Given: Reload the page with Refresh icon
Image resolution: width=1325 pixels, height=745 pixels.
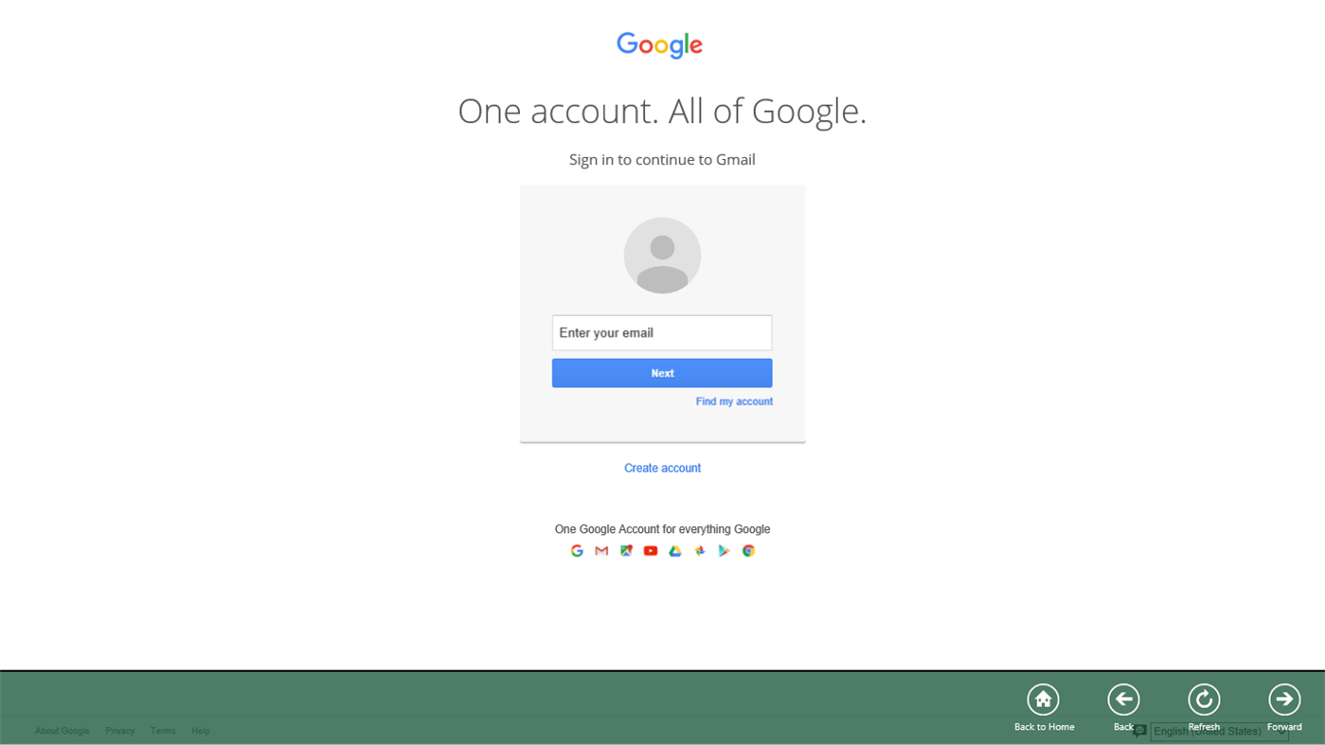Looking at the screenshot, I should click(x=1204, y=700).
